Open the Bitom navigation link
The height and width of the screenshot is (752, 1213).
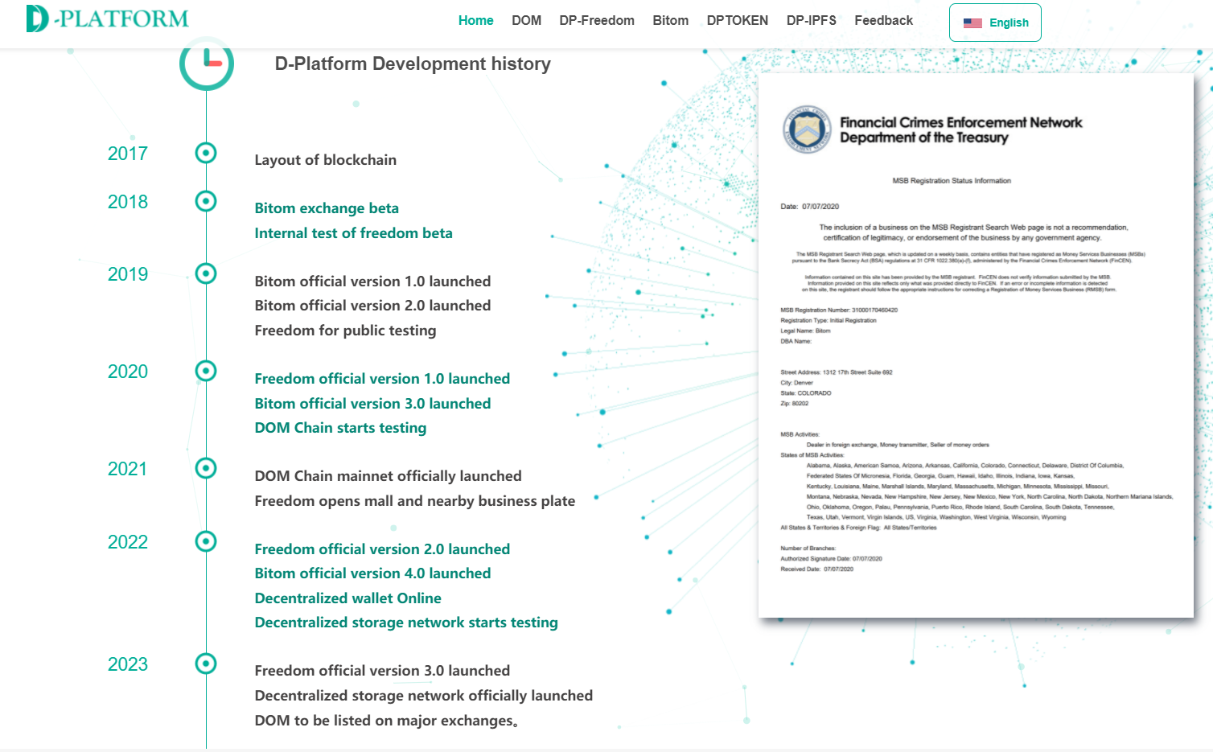click(671, 21)
